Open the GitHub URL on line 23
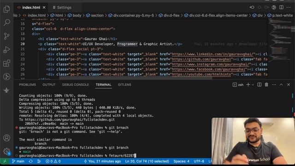 (201, 59)
